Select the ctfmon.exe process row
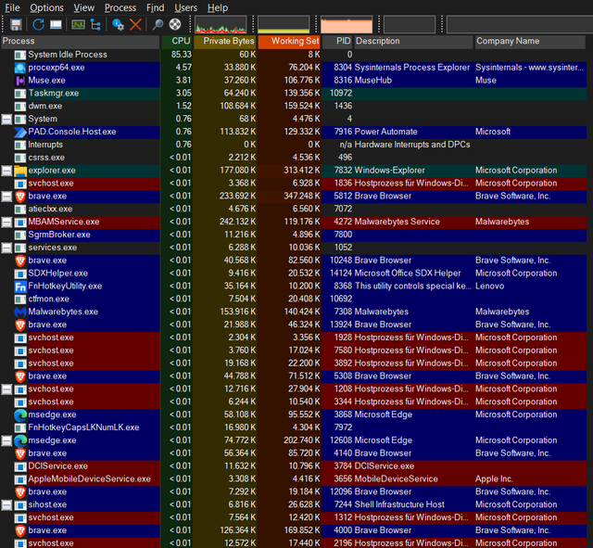593x548 pixels. pos(294,299)
